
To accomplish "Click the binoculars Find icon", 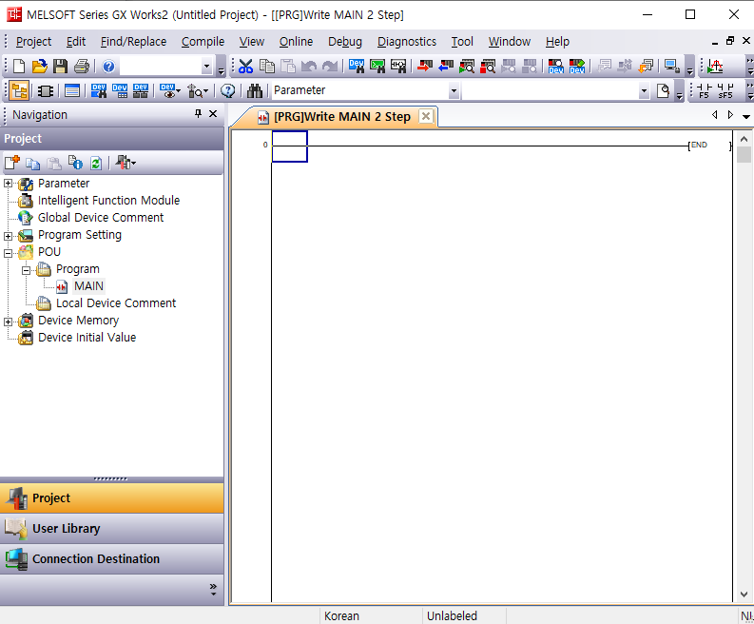I will [x=255, y=90].
